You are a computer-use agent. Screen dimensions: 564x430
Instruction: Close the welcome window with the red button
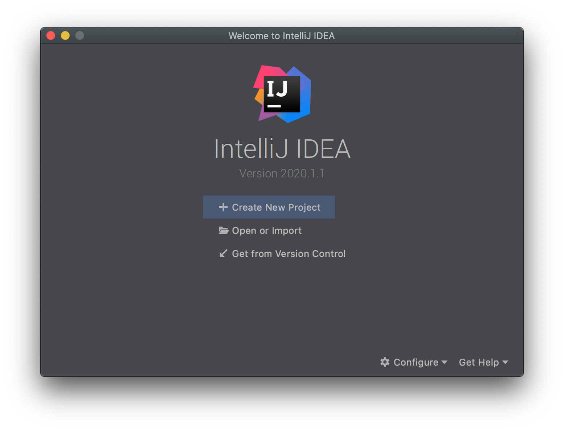51,35
